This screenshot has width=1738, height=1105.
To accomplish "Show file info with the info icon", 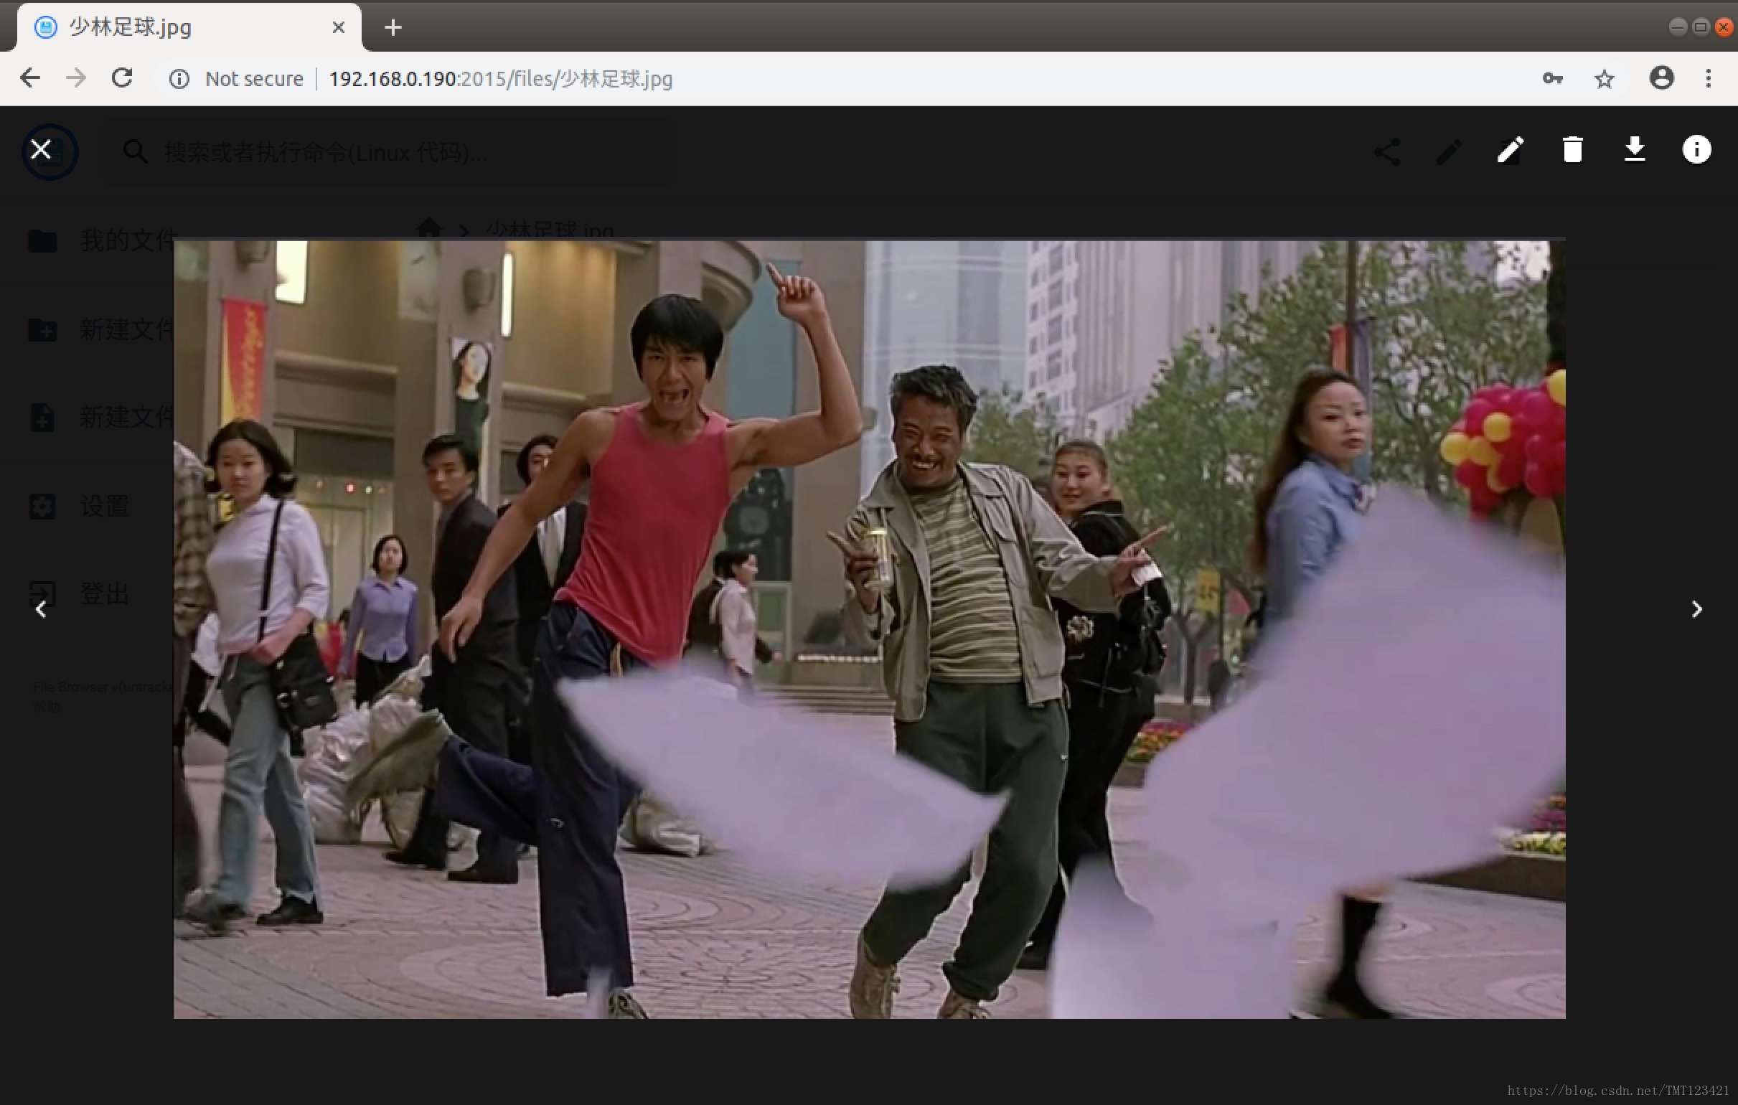I will (1697, 150).
